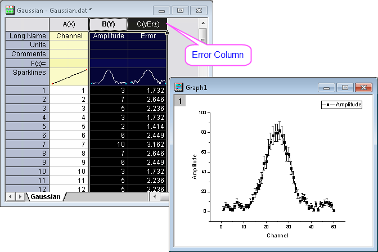This screenshot has width=378, height=252.
Task: Click the Error column sparkline
Action: 147,76
